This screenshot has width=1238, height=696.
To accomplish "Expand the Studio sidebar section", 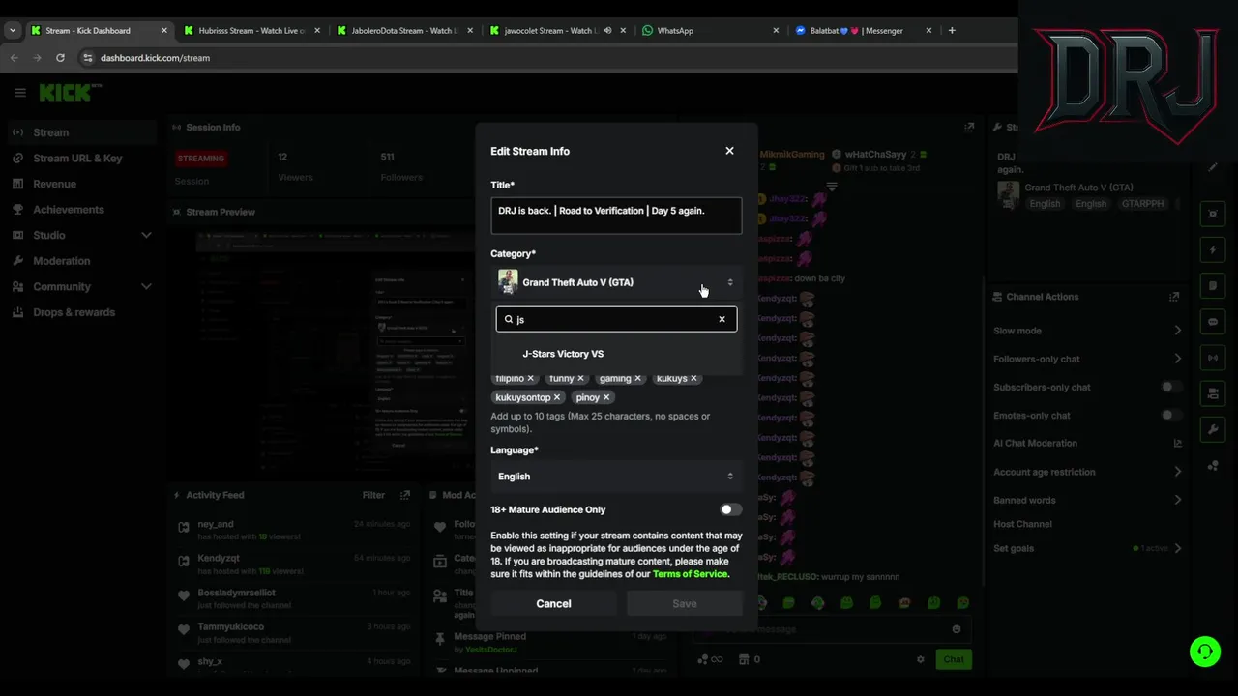I will [x=146, y=235].
